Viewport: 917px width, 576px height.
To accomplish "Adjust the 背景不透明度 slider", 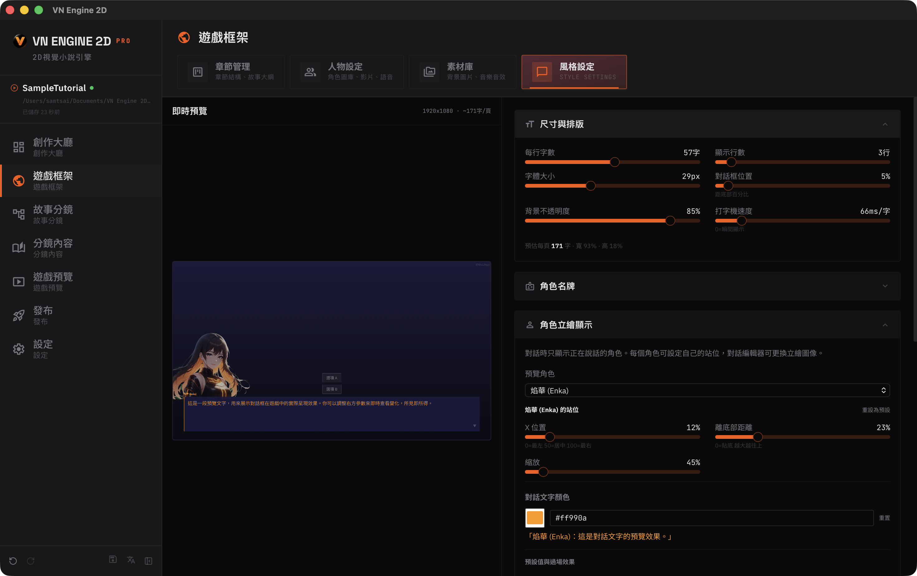I will point(612,221).
